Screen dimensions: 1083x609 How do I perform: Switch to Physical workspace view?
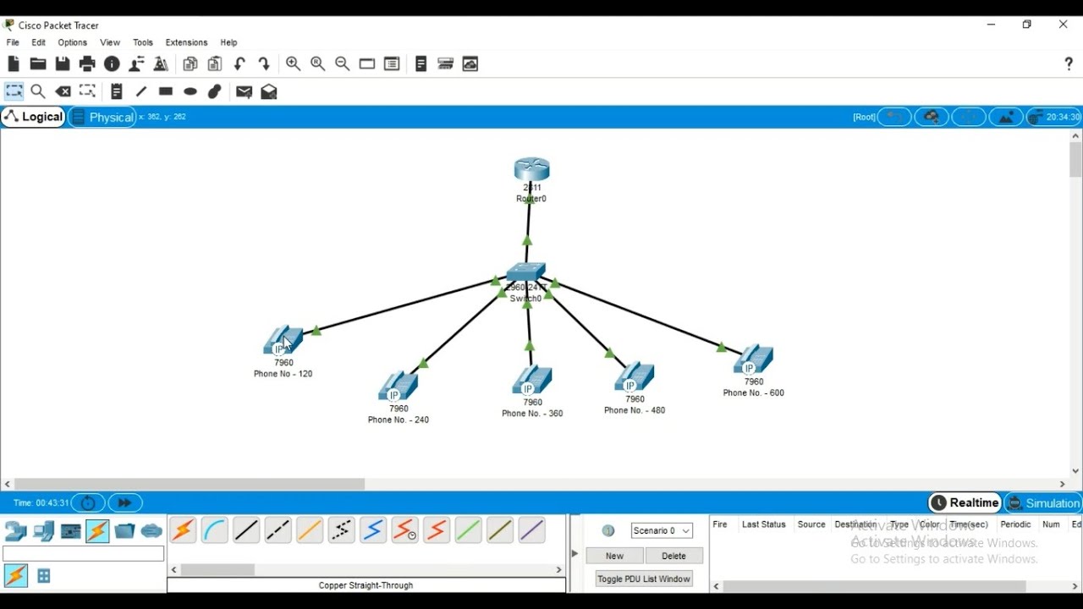click(102, 118)
